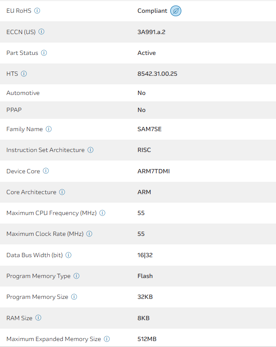The image size is (276, 347).
Task: Show info for Program Memory Size
Action: click(74, 297)
